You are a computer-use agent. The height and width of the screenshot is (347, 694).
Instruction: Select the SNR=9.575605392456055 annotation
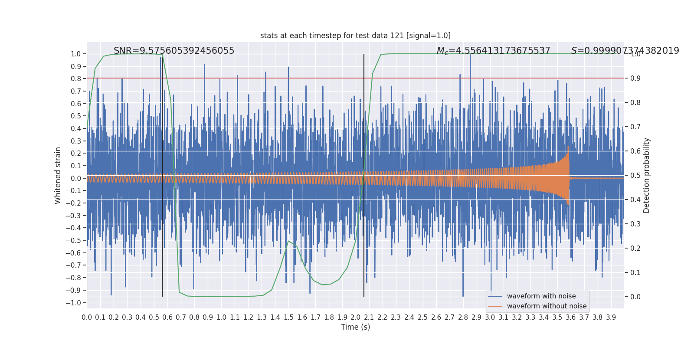pyautogui.click(x=174, y=51)
